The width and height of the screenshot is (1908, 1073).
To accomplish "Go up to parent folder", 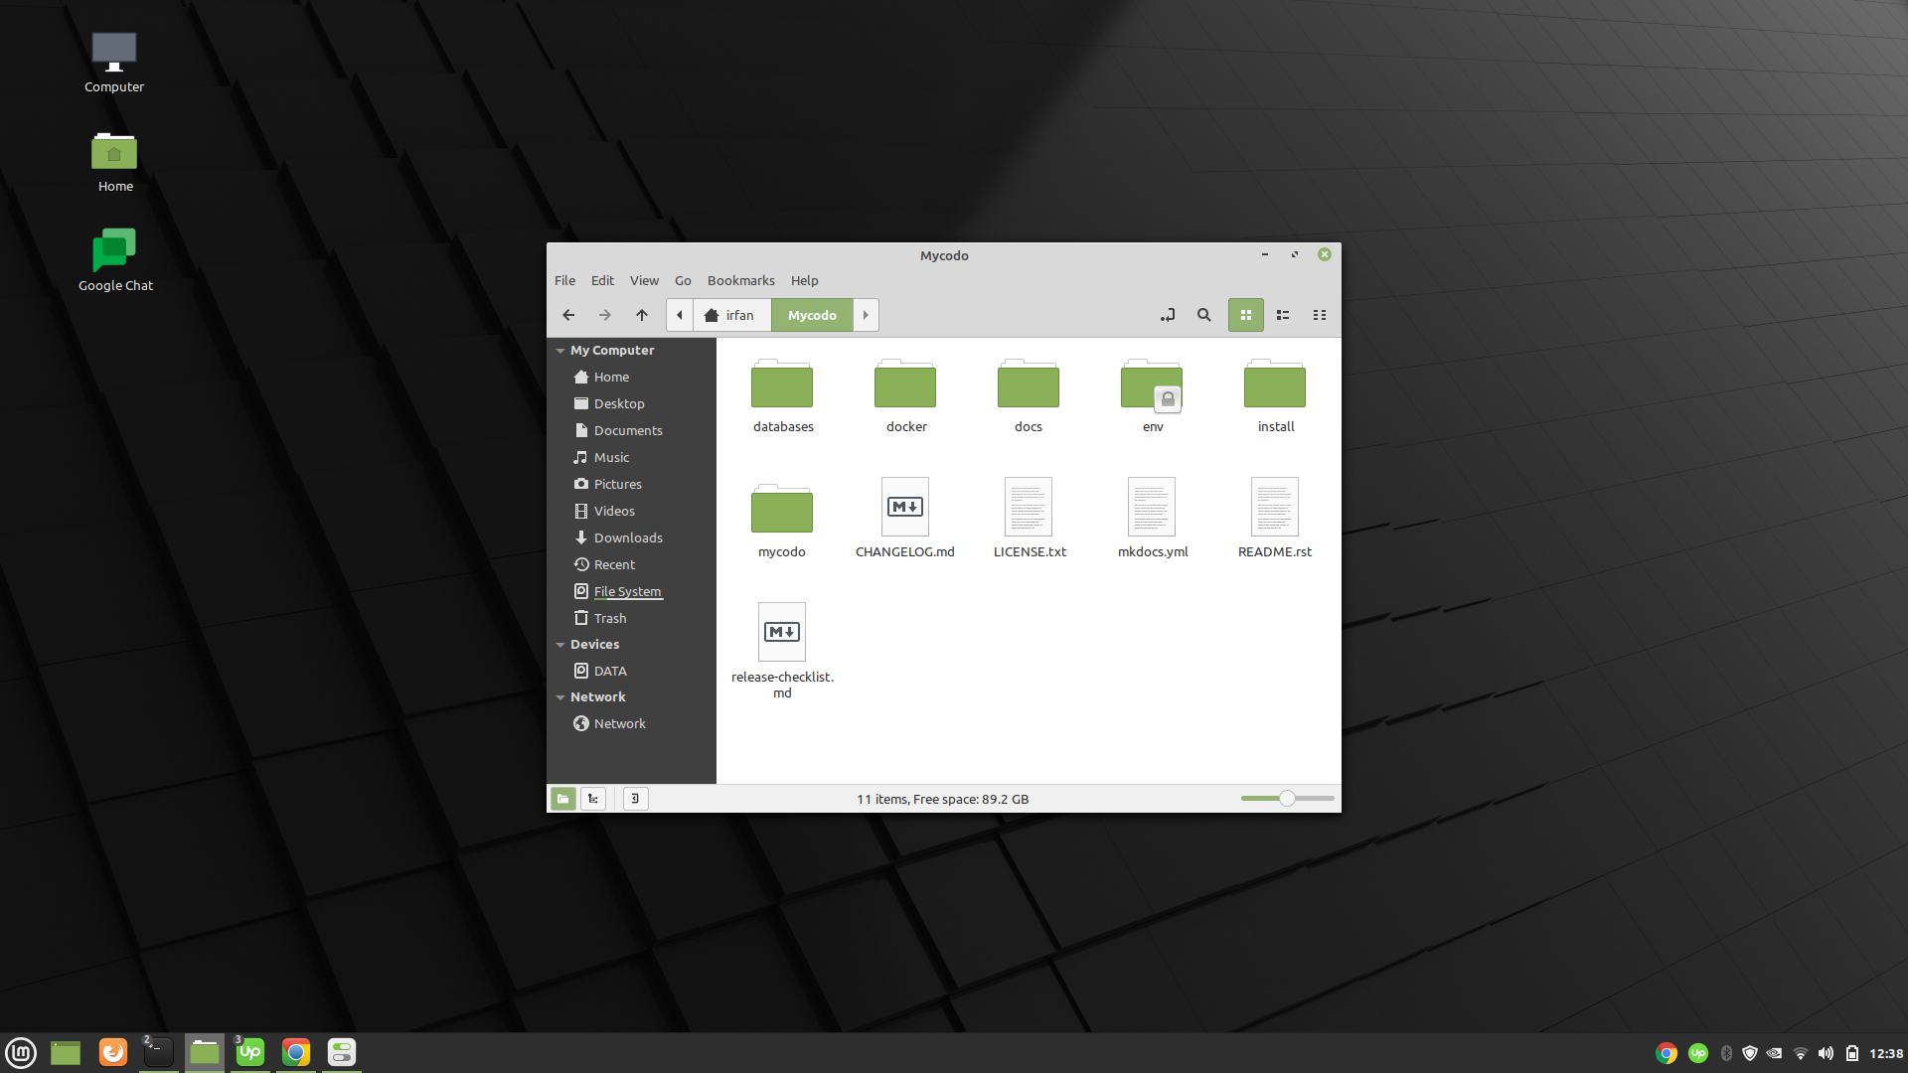I will point(642,315).
